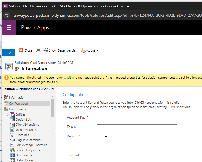Click the Show Dependencies icon
Screen dimensions: 202x162
coord(45,50)
